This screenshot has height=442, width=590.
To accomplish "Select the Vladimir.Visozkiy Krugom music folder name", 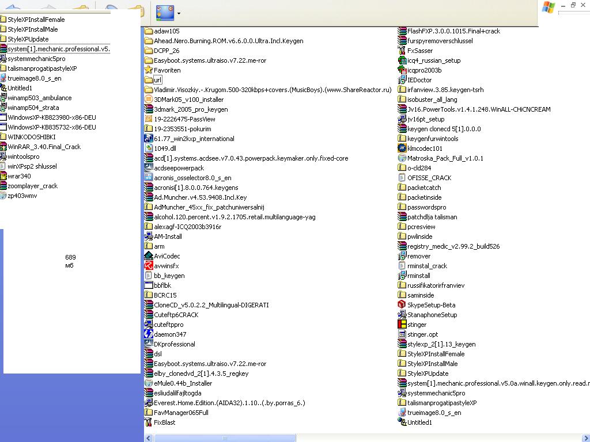I will coord(273,89).
